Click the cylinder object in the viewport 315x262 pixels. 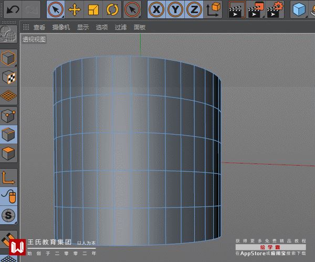point(138,151)
